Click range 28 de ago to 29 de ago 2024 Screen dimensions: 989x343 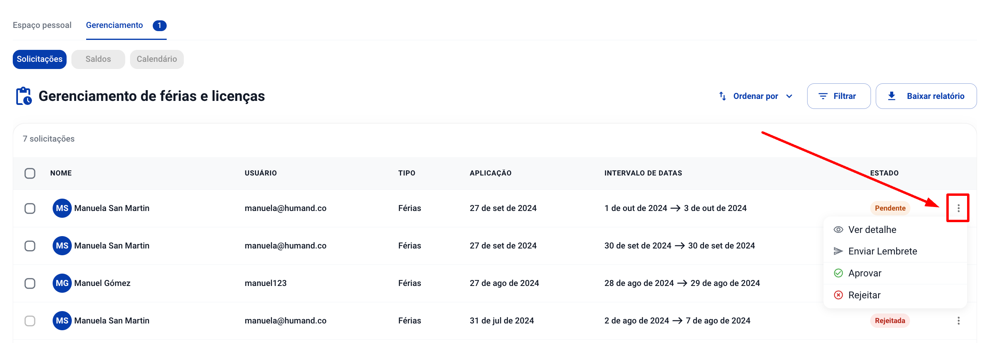coord(682,283)
